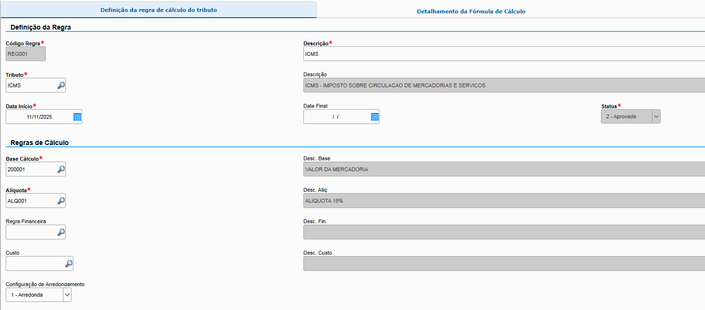Click the Configuração de Arredondamento label
The width and height of the screenshot is (705, 310).
(45, 284)
